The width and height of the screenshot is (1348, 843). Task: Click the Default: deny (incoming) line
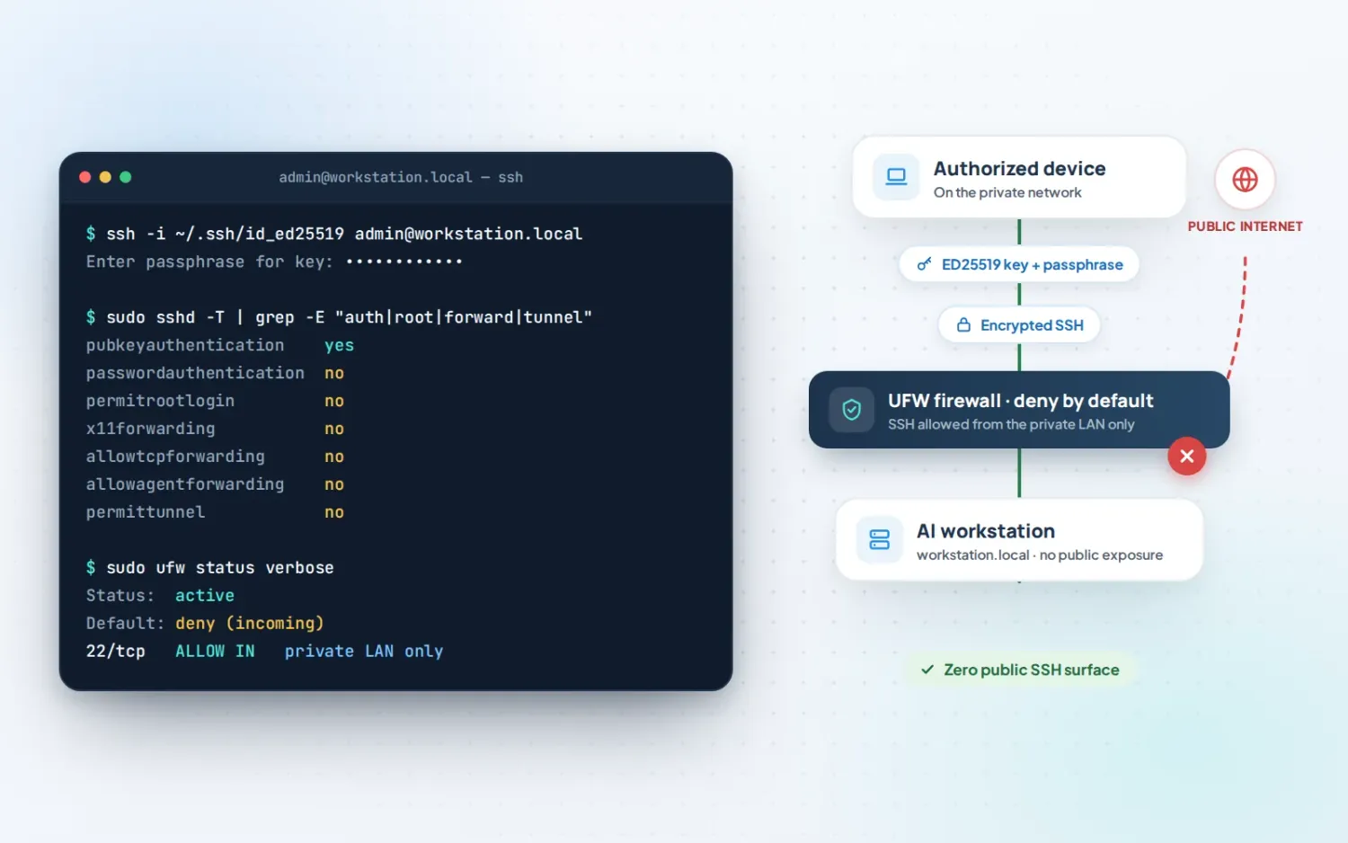point(205,624)
